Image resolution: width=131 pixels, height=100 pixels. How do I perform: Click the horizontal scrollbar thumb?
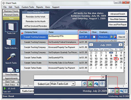[28, 86]
